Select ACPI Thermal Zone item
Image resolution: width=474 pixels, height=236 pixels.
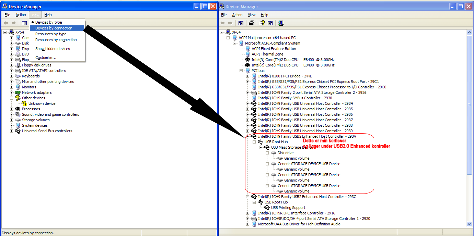[267, 54]
